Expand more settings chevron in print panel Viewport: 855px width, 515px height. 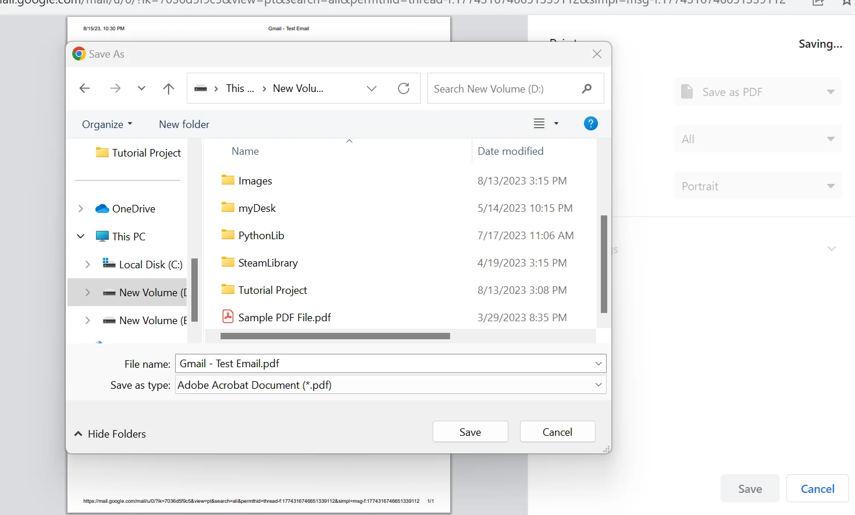pyautogui.click(x=832, y=248)
